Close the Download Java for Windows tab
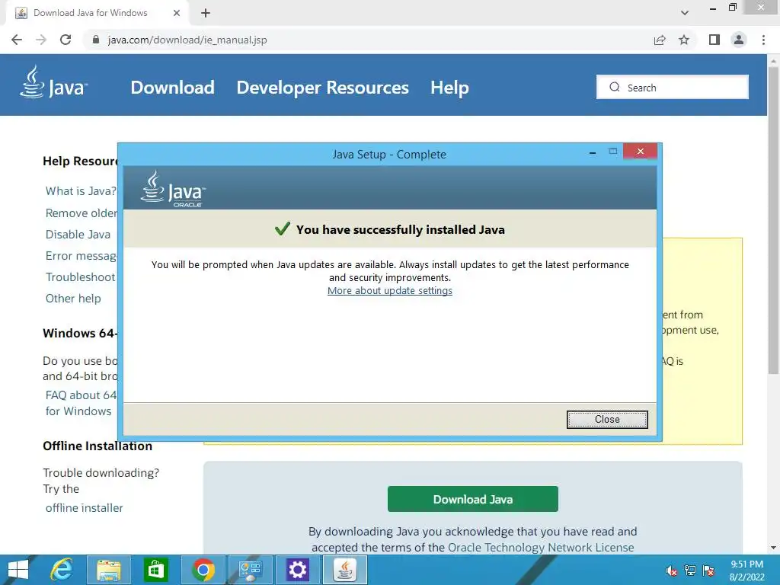Viewport: 780px width, 585px height. [177, 13]
